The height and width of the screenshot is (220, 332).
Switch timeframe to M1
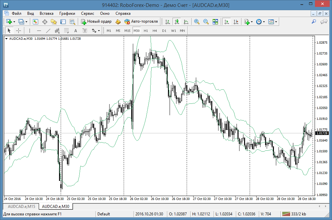click(109, 31)
